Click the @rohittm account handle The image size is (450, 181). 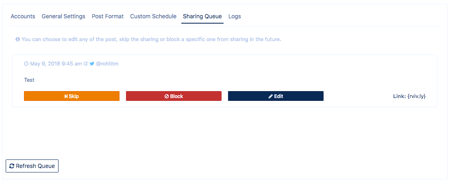coord(107,64)
